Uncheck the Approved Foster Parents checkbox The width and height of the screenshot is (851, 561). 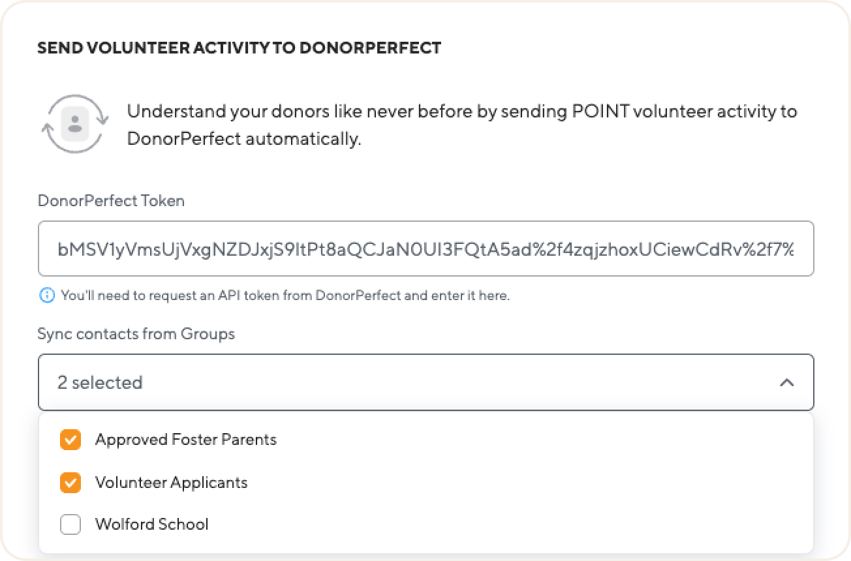tap(70, 440)
